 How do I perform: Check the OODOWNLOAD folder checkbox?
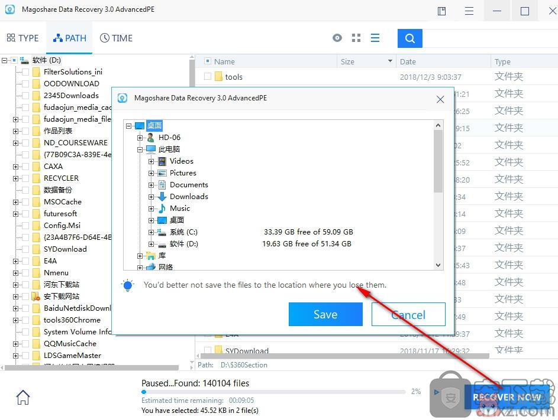[25, 84]
